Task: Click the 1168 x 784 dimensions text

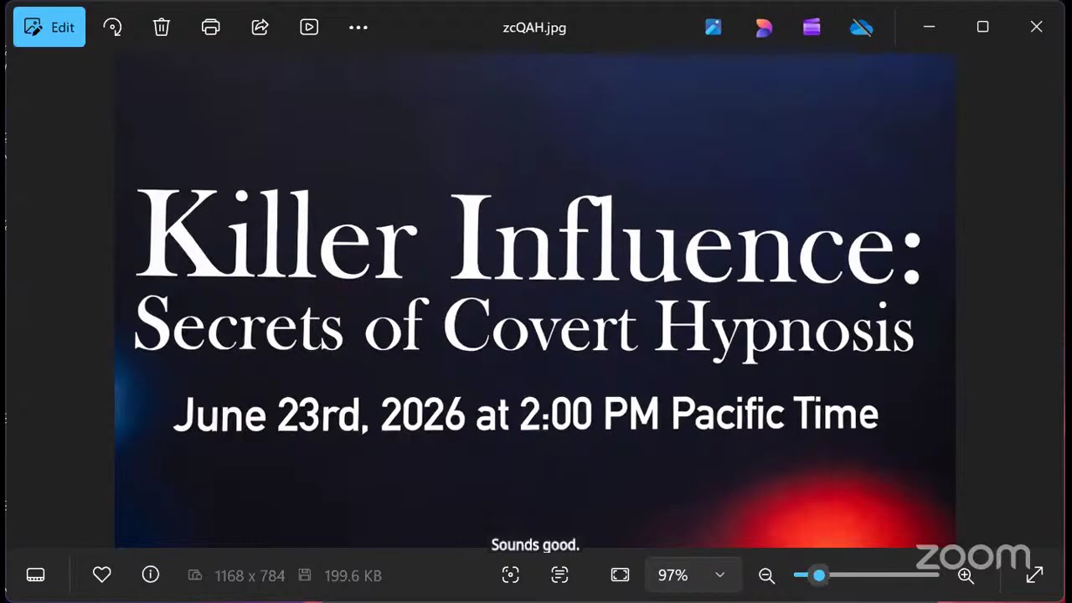Action: pos(250,575)
